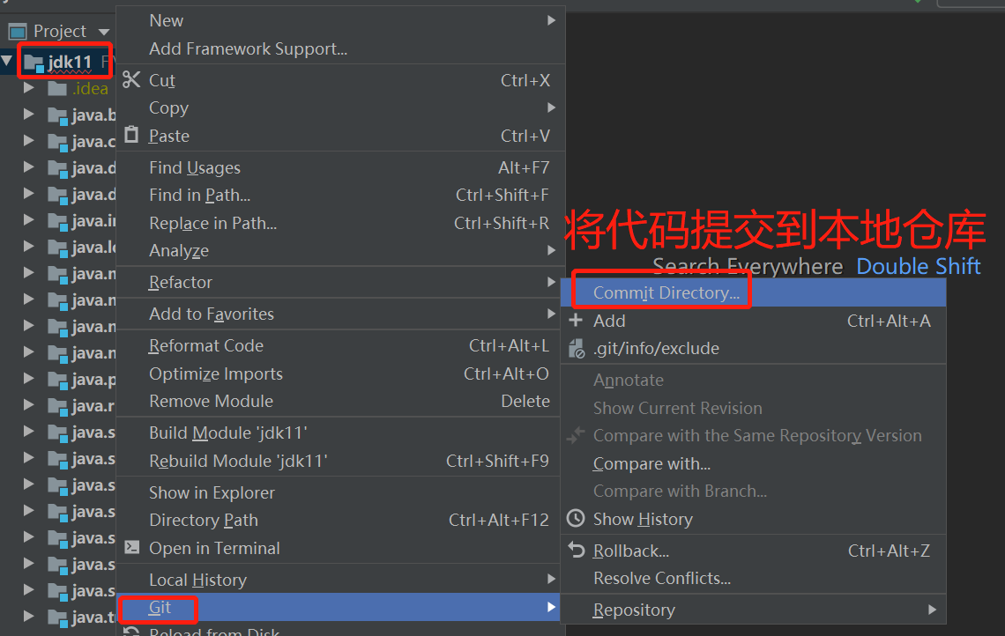This screenshot has height=636, width=1005.
Task: Select the Git menu entry
Action: click(340, 607)
